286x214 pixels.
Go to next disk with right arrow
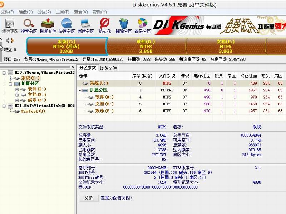[13, 41]
